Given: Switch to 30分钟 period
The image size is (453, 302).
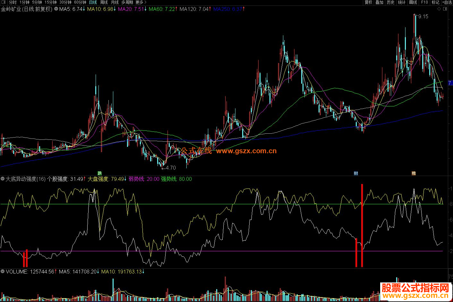Looking at the screenshot, I should [65, 2].
